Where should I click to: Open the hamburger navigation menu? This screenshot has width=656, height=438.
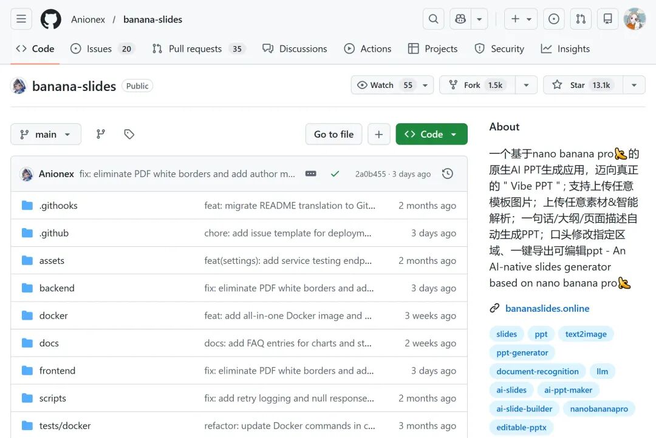click(x=21, y=19)
